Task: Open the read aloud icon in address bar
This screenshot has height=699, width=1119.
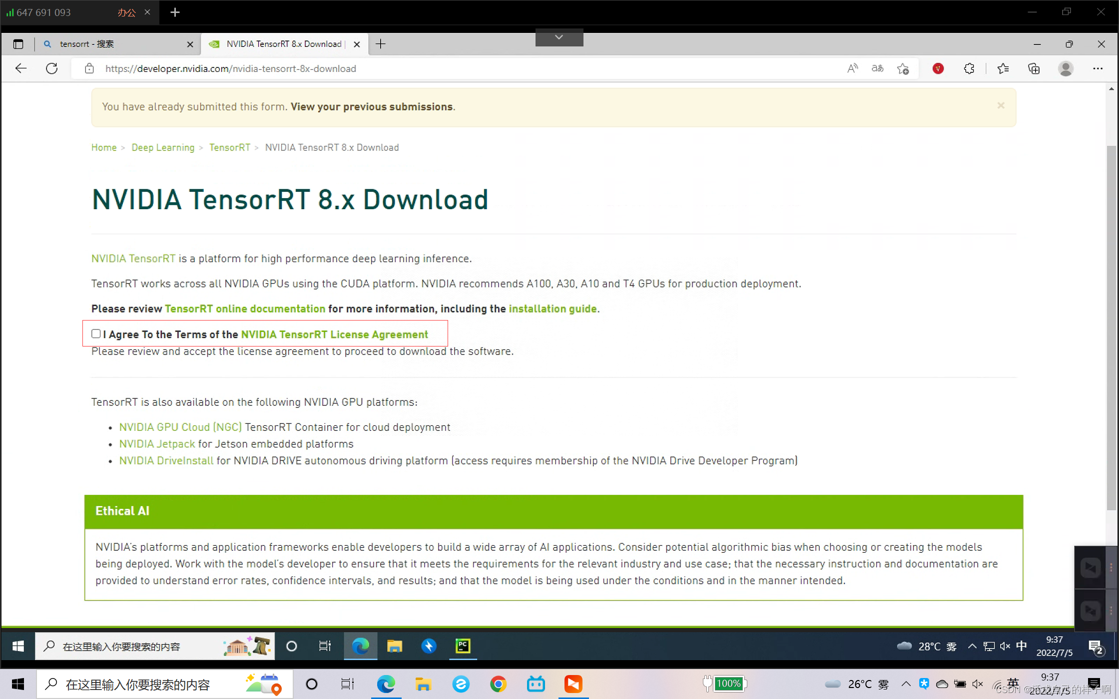Action: (852, 68)
